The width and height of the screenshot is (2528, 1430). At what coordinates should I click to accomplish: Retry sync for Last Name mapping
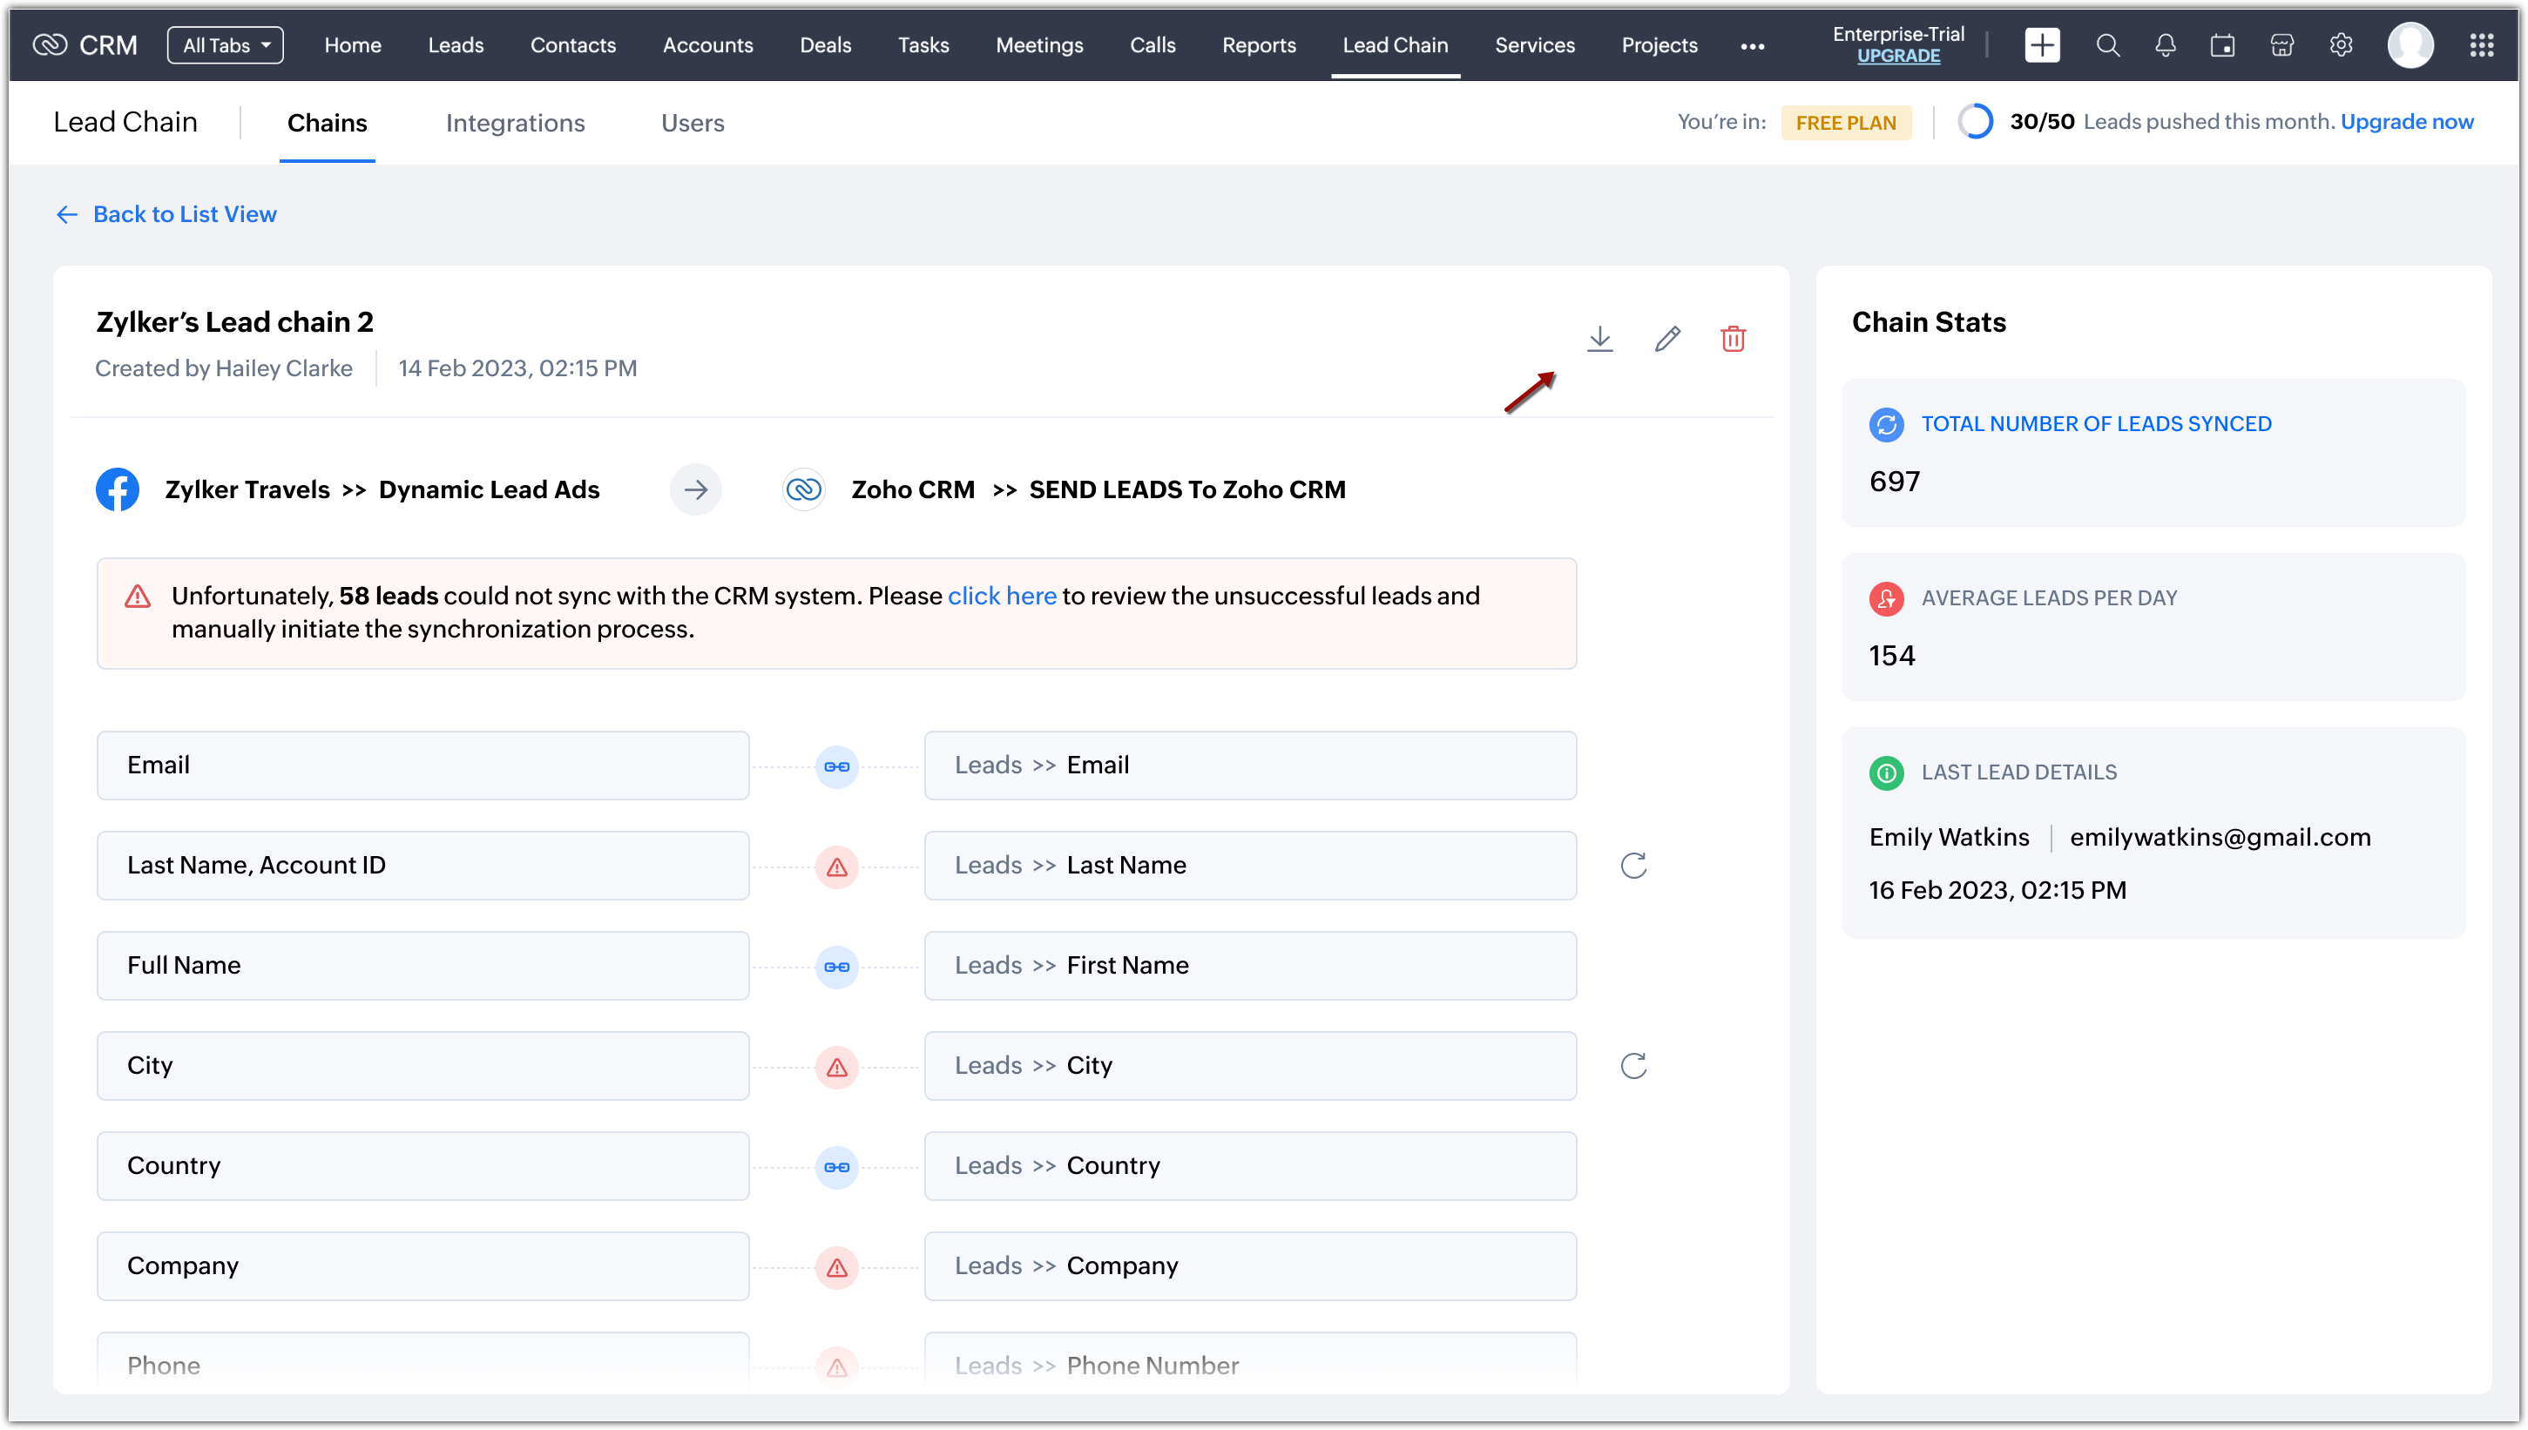tap(1633, 866)
